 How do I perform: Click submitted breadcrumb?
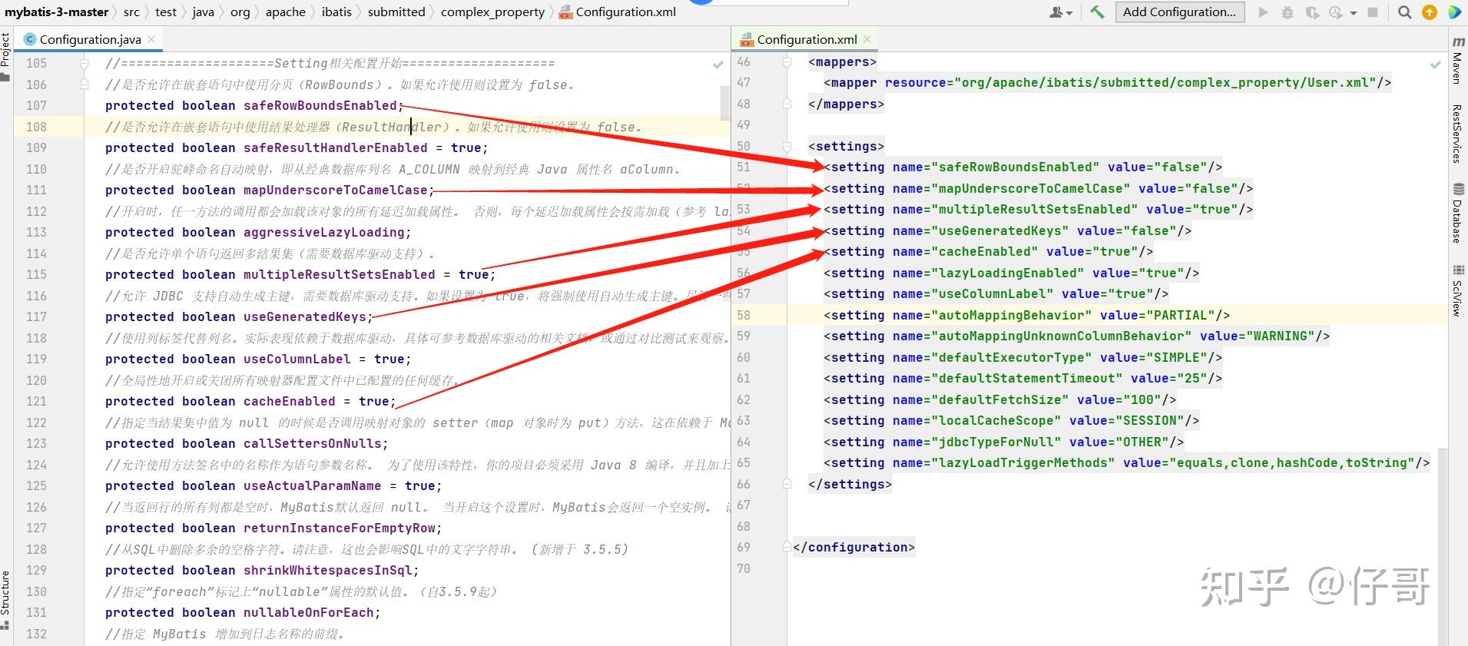click(x=396, y=12)
